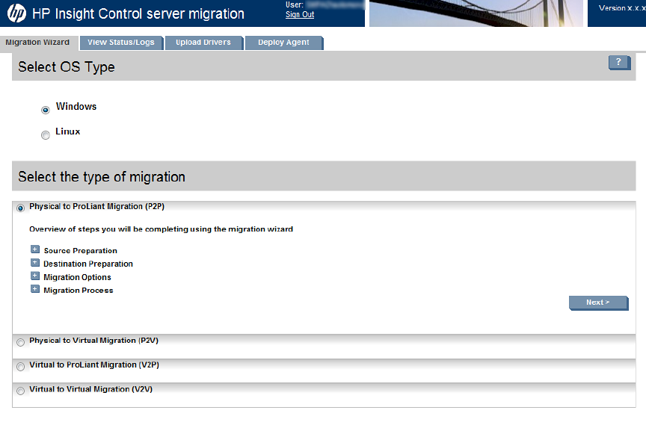The width and height of the screenshot is (646, 422).
Task: Expand the Migration Options steps
Action: [35, 276]
